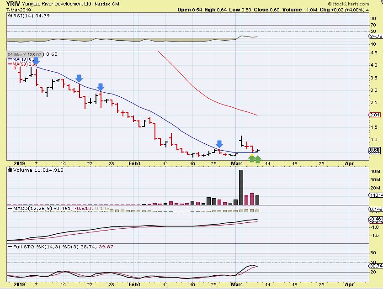Click Feb4 on the bottom stochastic date axis
The width and height of the screenshot is (383, 289).
tap(134, 284)
